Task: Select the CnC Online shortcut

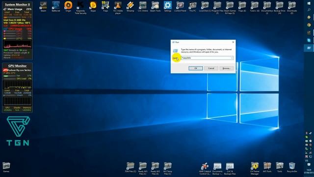Action: pyautogui.click(x=143, y=6)
